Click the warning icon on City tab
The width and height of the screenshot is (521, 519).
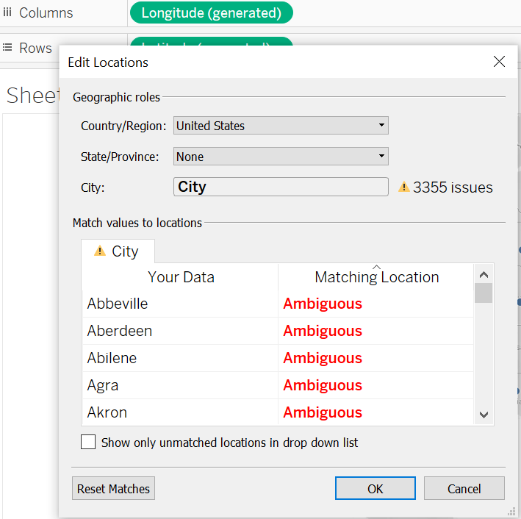100,251
